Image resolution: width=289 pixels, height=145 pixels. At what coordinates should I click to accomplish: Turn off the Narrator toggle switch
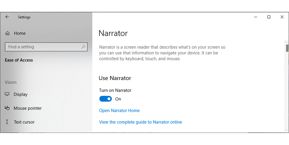[105, 99]
